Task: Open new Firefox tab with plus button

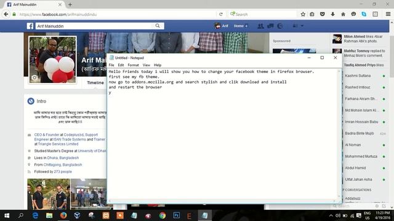Action: point(70,4)
